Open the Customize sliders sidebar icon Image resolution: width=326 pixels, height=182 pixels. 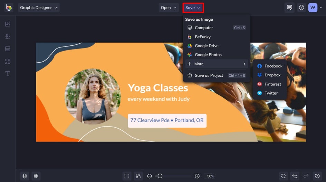click(x=8, y=36)
